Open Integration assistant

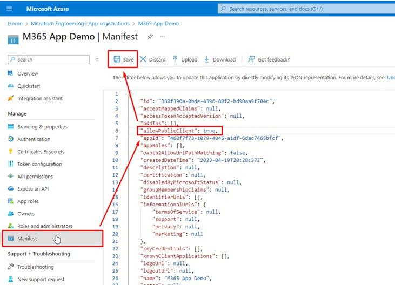40,98
